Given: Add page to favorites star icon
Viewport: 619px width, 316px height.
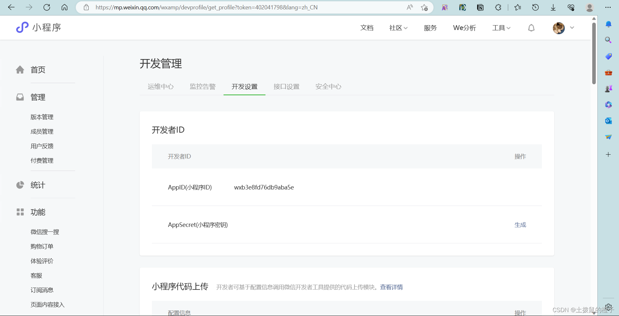Looking at the screenshot, I should 424,7.
